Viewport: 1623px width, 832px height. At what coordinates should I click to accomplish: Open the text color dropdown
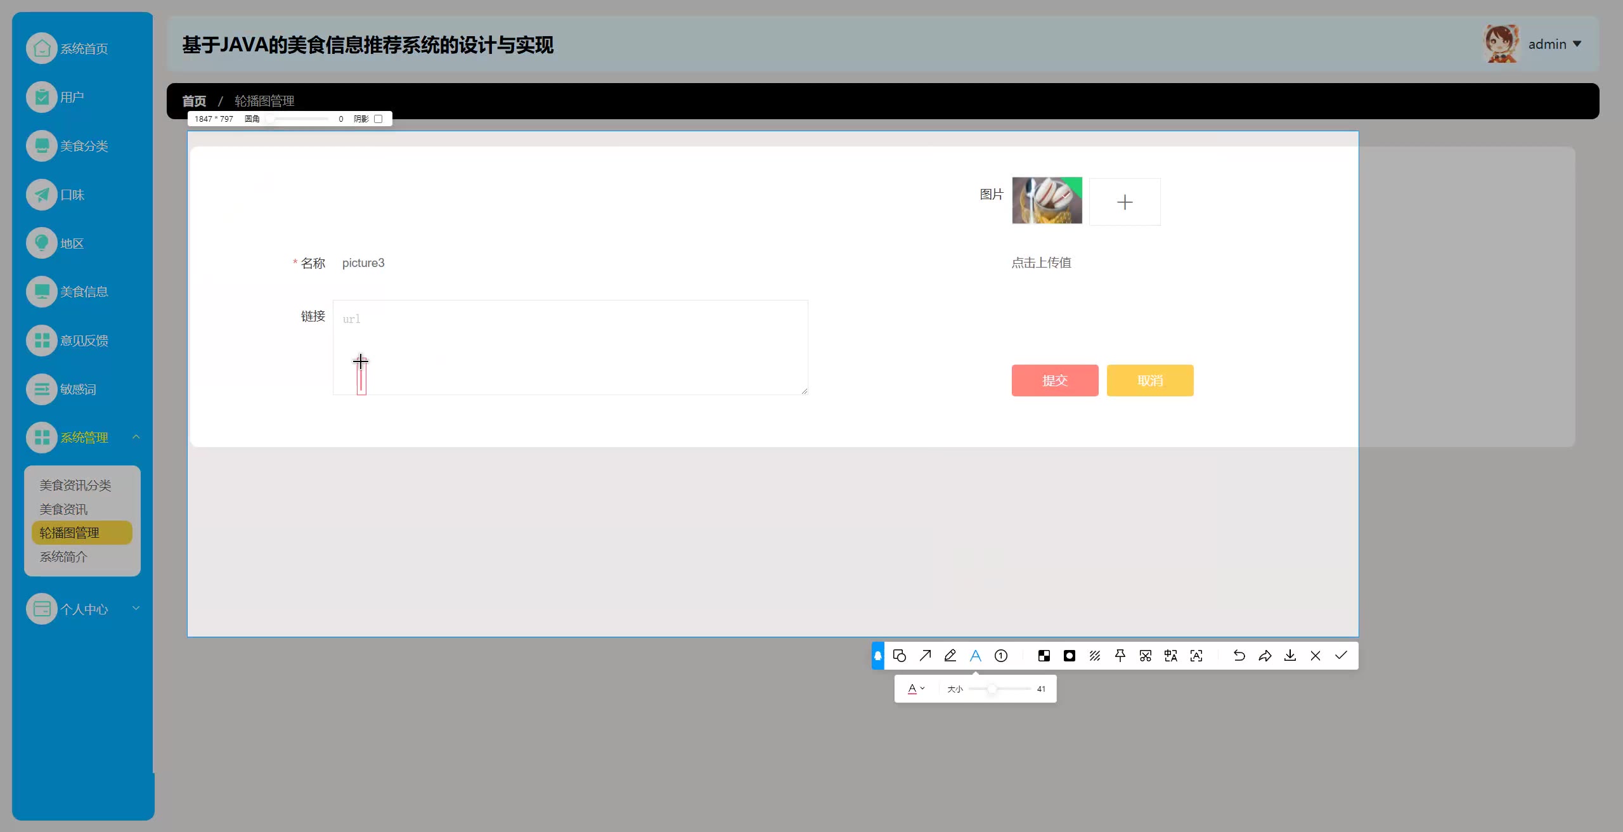pyautogui.click(x=916, y=689)
